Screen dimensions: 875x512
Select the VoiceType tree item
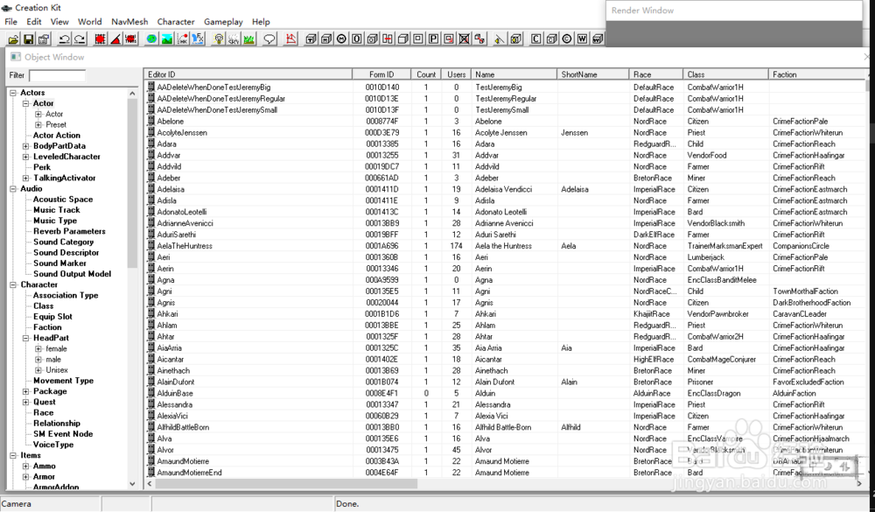click(x=53, y=445)
